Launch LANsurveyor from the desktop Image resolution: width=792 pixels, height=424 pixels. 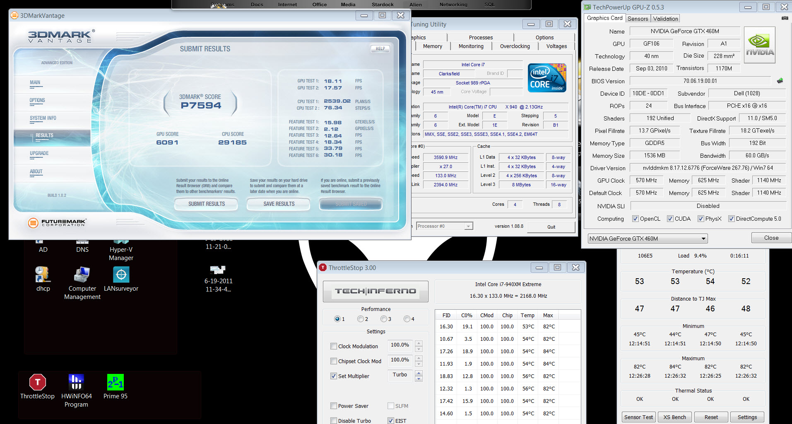(x=121, y=279)
